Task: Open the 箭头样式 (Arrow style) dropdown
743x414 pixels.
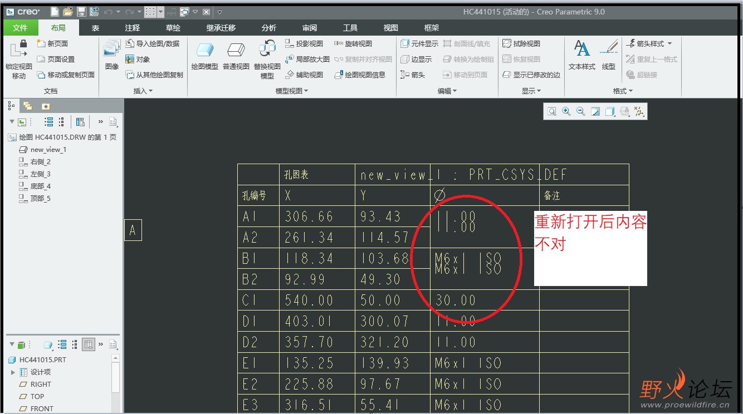Action: 649,43
